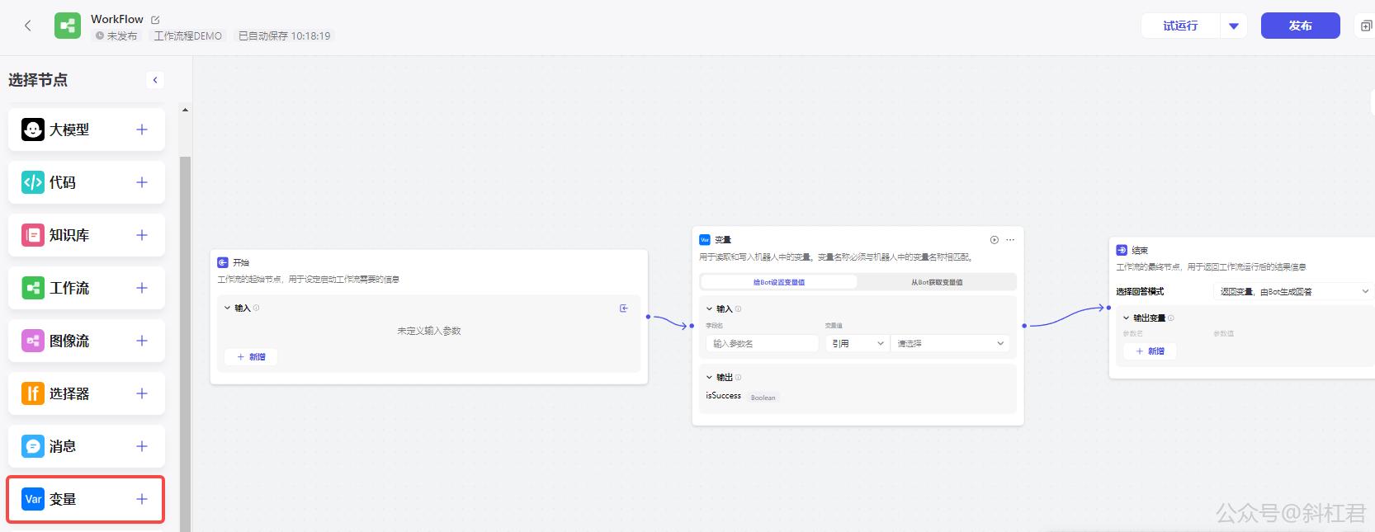1375x532 pixels.
Task: Click the 发布 publish button
Action: (x=1300, y=26)
